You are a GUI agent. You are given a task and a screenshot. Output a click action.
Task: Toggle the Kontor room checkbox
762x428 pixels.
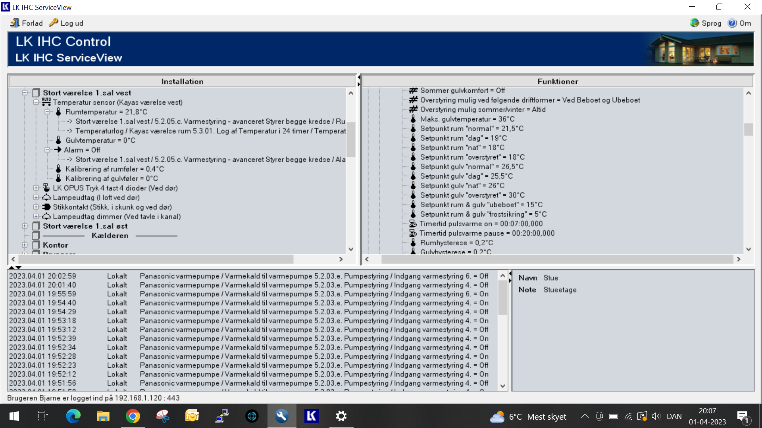(x=36, y=245)
